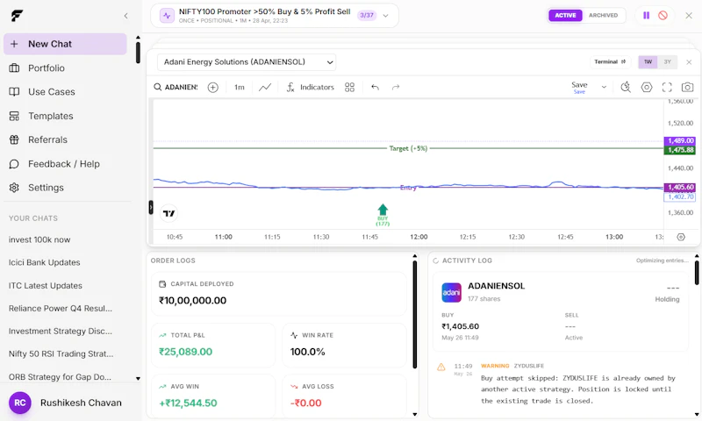702x421 pixels.
Task: Open chat 'ORB Strategy for Gap Do...'
Action: coord(60,377)
